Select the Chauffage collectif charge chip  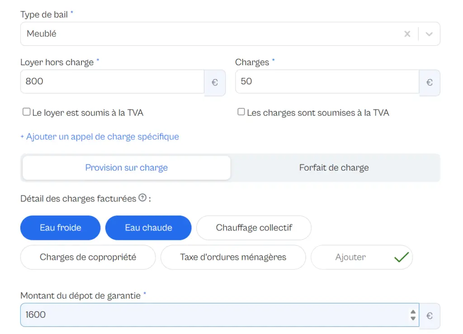254,228
